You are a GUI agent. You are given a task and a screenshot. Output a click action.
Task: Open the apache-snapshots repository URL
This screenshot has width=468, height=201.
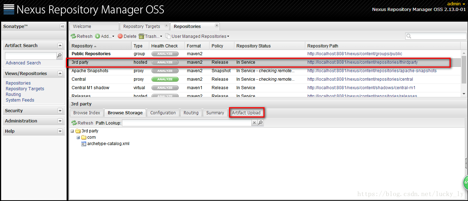click(x=372, y=71)
